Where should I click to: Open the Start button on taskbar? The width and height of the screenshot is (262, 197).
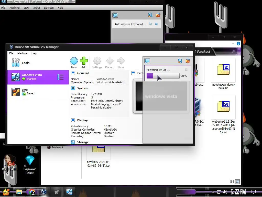pos(6,192)
